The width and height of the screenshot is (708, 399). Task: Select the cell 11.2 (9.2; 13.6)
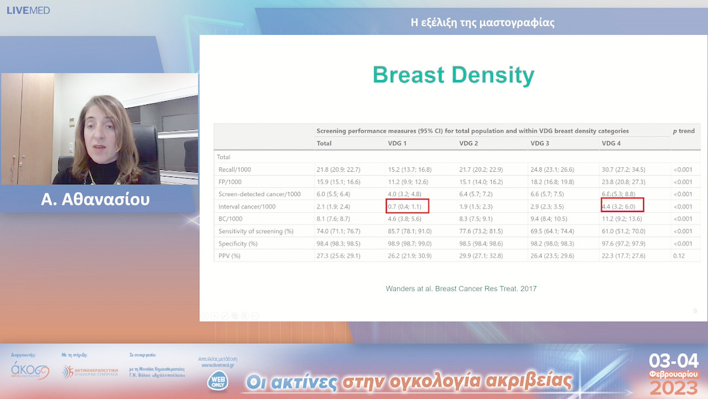[x=621, y=219]
